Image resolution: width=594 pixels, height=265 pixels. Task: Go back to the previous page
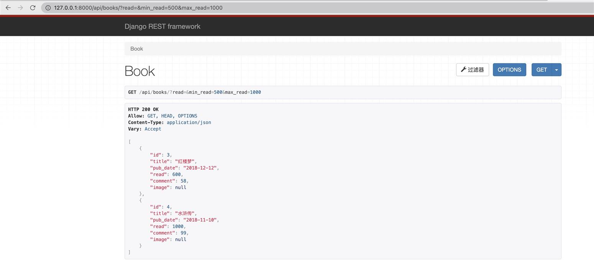click(8, 8)
